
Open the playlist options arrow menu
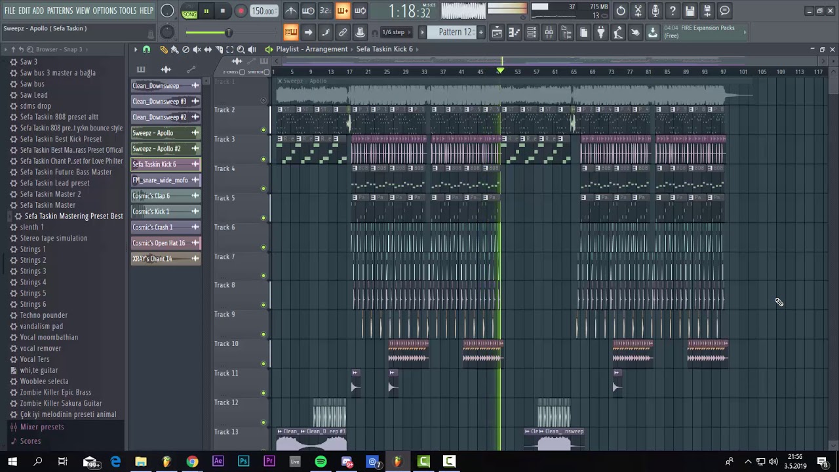click(136, 49)
